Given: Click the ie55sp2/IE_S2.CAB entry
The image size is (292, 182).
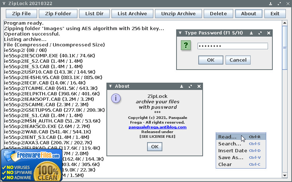Looking at the screenshot, I should click(x=43, y=61).
